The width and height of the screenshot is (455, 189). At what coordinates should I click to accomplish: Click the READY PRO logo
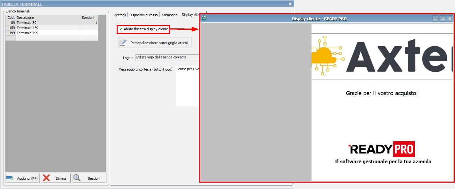(382, 149)
